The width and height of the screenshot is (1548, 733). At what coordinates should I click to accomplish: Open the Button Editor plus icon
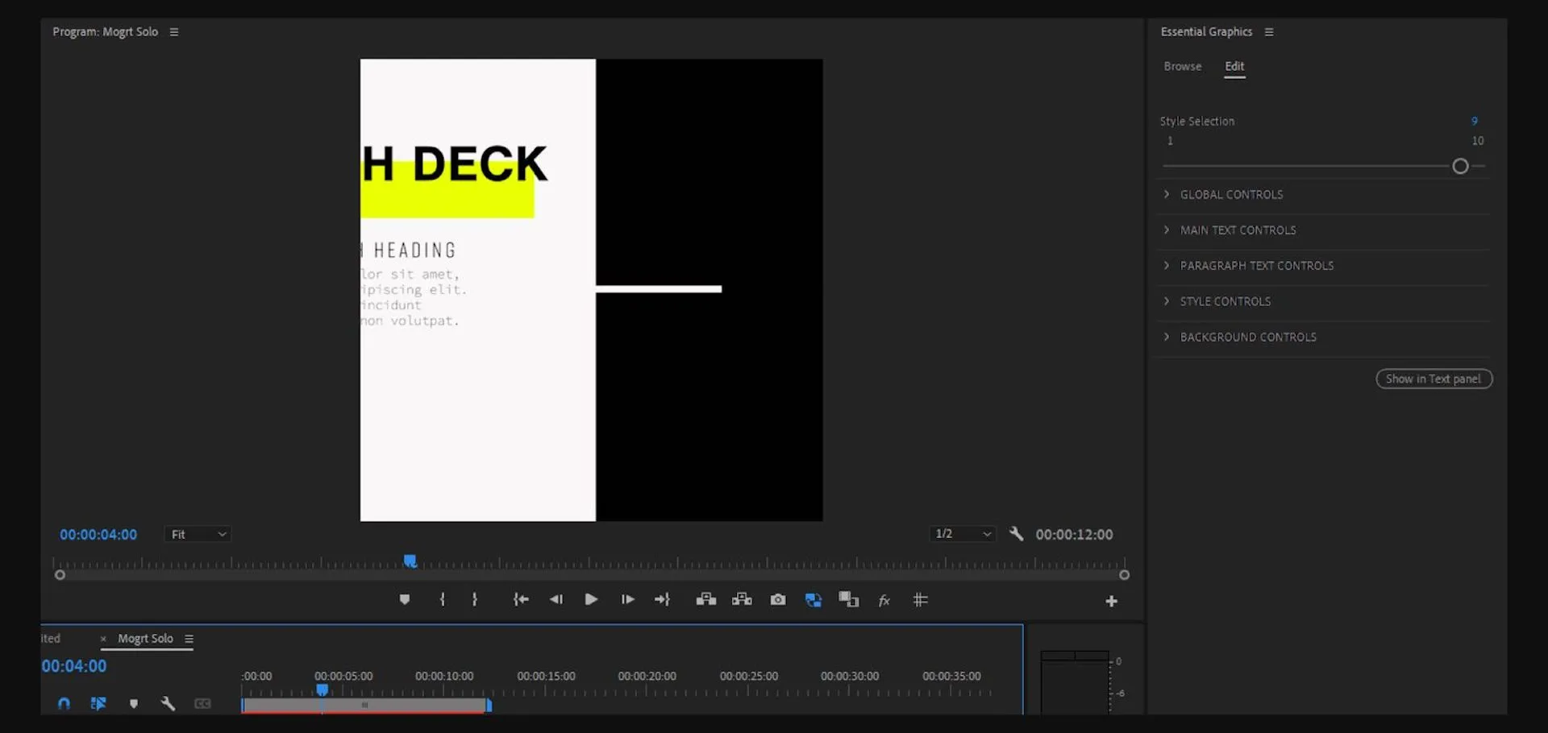point(1111,602)
